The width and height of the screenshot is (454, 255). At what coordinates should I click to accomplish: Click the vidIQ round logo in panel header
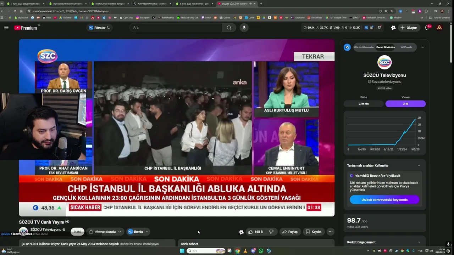point(347,47)
